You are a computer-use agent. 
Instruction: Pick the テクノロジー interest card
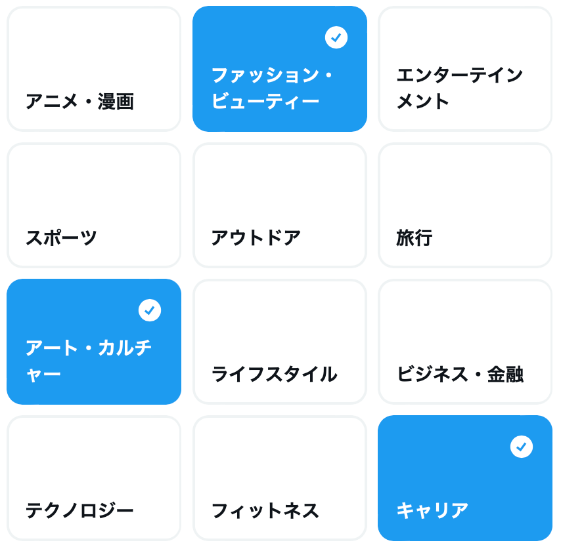pos(94,478)
